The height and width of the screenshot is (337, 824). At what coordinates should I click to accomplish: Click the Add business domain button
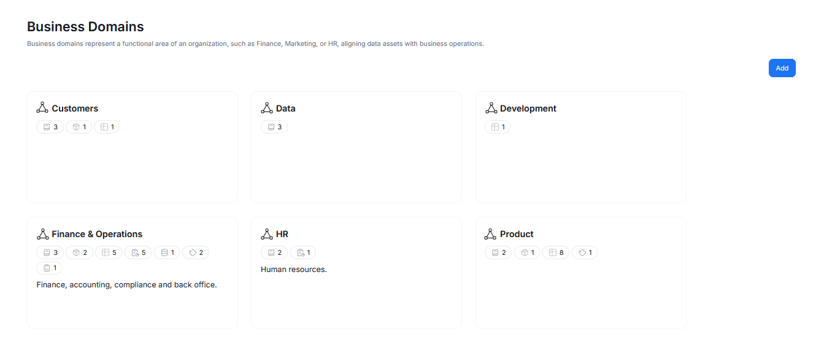click(782, 68)
